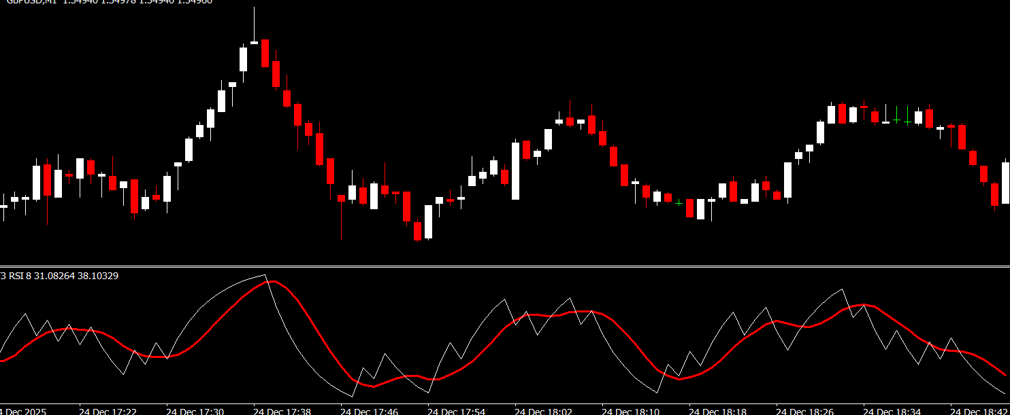Click the 24 Dec 17:46 time label
1010x415 pixels.
(x=369, y=411)
